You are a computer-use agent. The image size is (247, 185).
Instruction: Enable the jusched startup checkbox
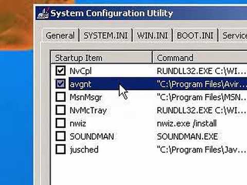pyautogui.click(x=60, y=150)
